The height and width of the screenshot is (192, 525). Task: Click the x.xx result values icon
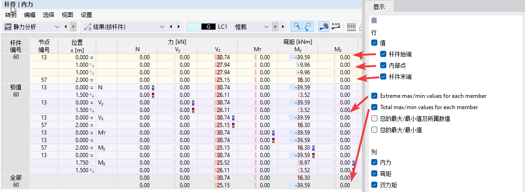(336, 27)
